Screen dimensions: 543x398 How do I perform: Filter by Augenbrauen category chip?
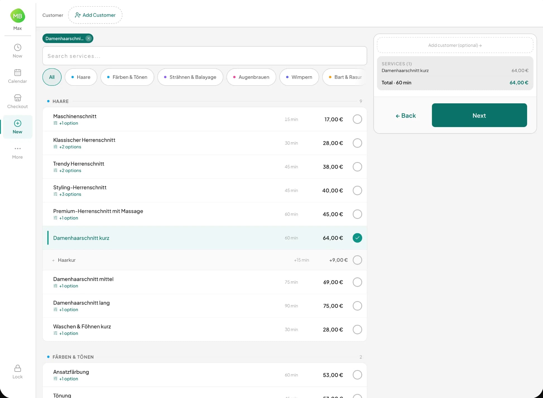point(251,77)
